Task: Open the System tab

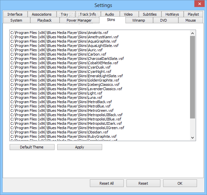Action: [x=17, y=20]
